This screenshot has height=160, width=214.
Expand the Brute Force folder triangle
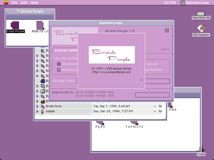point(37,106)
